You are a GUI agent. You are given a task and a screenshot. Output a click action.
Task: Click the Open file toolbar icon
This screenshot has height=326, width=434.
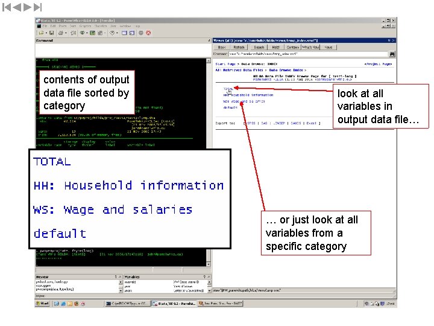tap(42, 33)
